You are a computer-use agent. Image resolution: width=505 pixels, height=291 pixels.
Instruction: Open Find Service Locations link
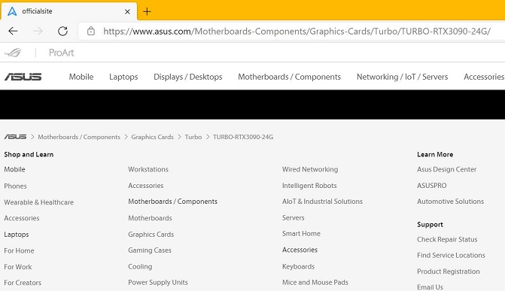click(451, 255)
